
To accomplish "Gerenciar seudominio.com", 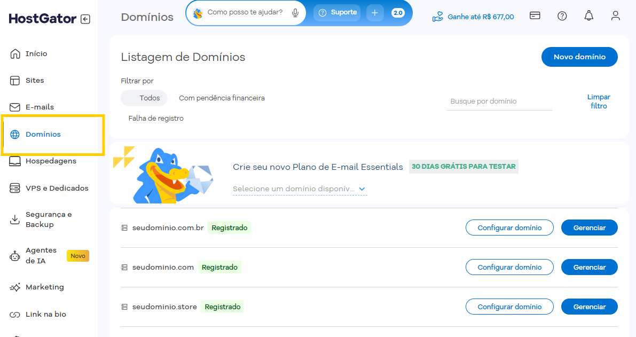I will [590, 267].
